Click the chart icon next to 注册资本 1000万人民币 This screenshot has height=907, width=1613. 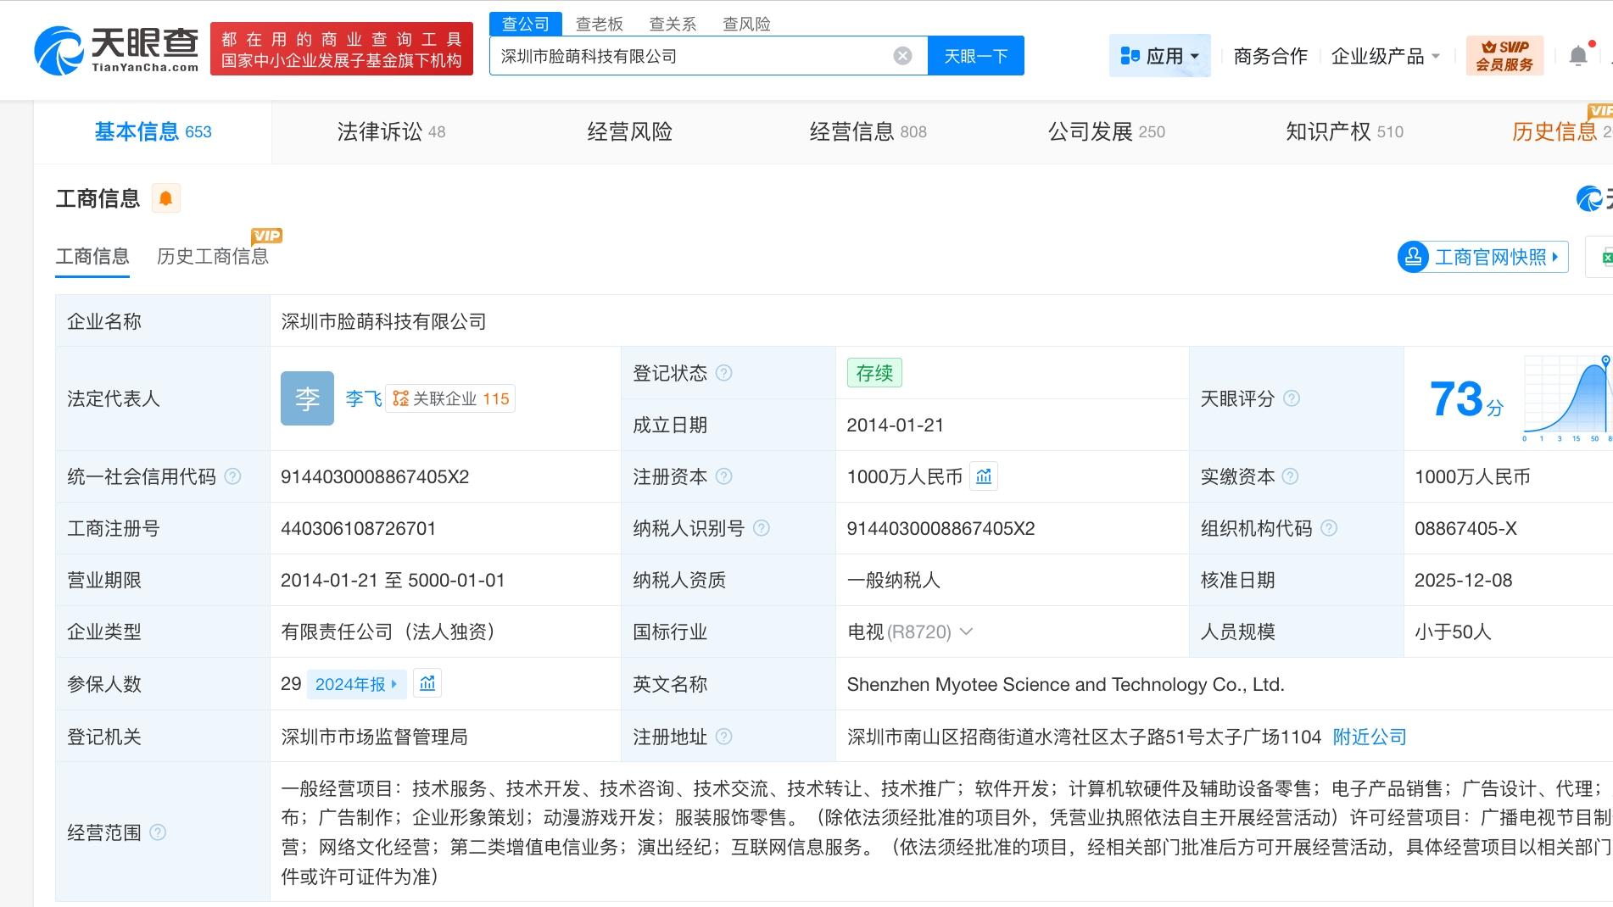[983, 476]
